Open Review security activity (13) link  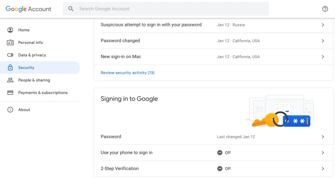[x=128, y=73]
